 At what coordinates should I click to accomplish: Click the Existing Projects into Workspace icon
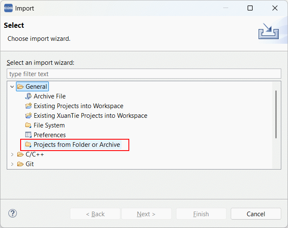point(29,106)
